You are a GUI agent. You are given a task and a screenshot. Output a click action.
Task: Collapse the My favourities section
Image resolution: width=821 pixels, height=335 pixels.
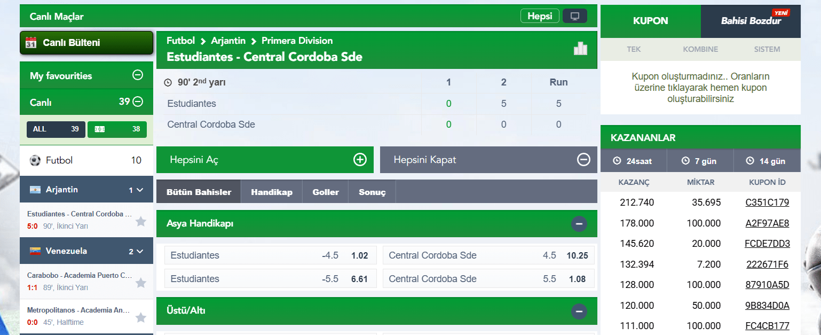[x=138, y=75]
